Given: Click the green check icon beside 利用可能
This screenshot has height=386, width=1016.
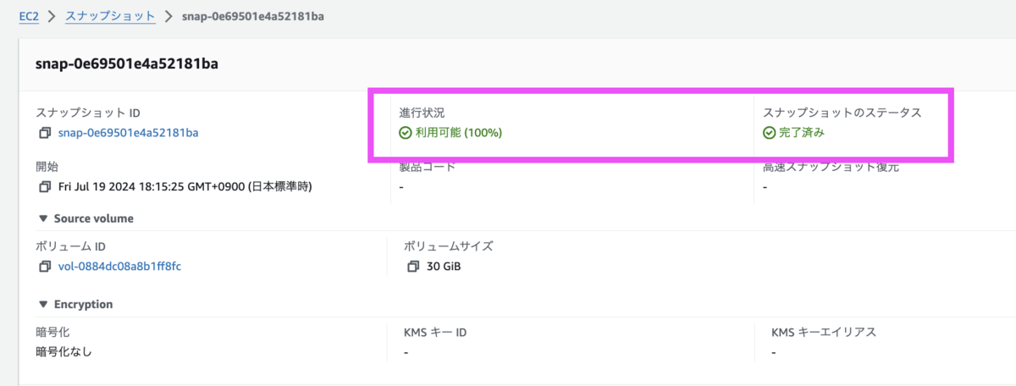Looking at the screenshot, I should click(406, 133).
